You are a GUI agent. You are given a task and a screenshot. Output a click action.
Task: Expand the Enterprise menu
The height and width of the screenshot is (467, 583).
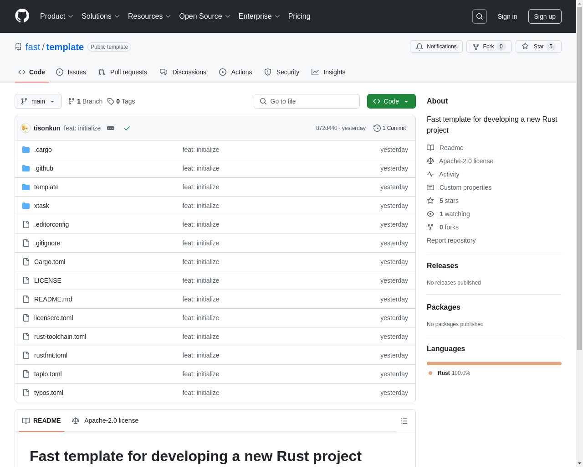[x=259, y=16]
